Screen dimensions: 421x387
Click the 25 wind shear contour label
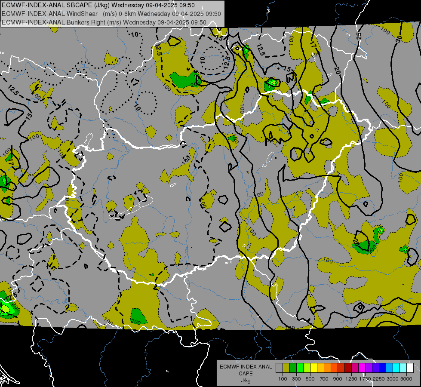pos(359,36)
